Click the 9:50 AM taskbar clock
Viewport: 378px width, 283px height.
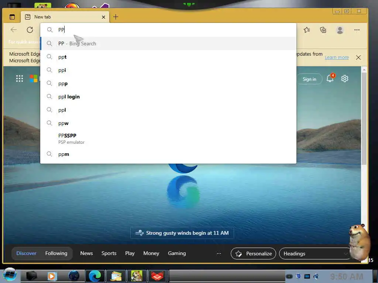pyautogui.click(x=346, y=277)
